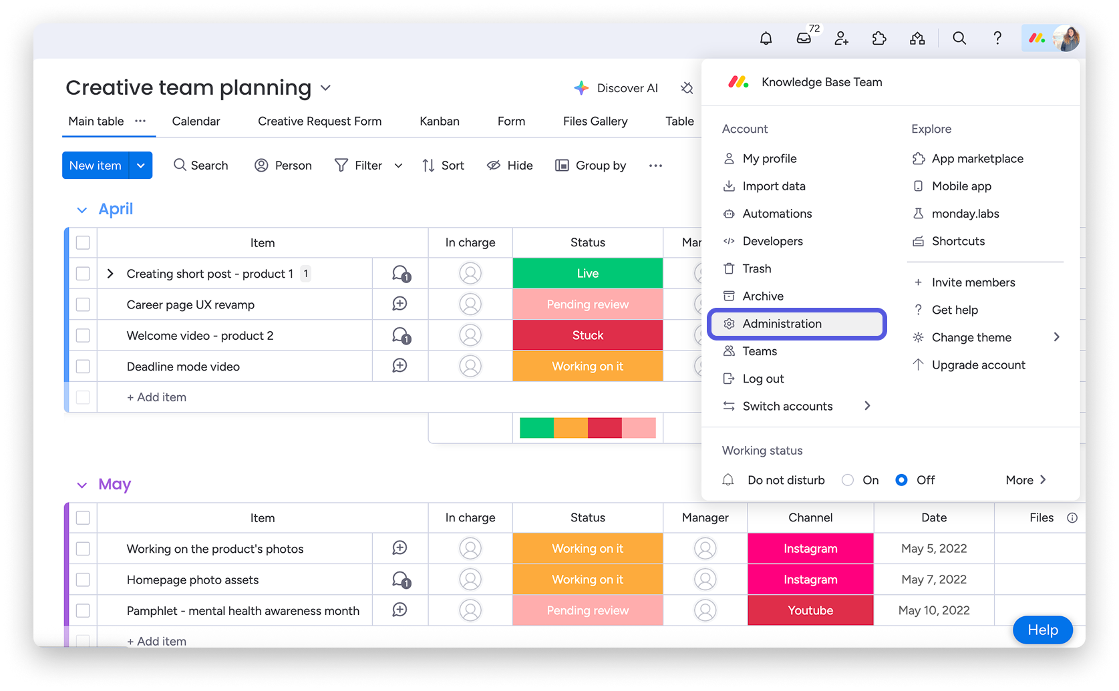This screenshot has width=1119, height=691.
Task: Click the profile avatar picture
Action: [x=1066, y=39]
